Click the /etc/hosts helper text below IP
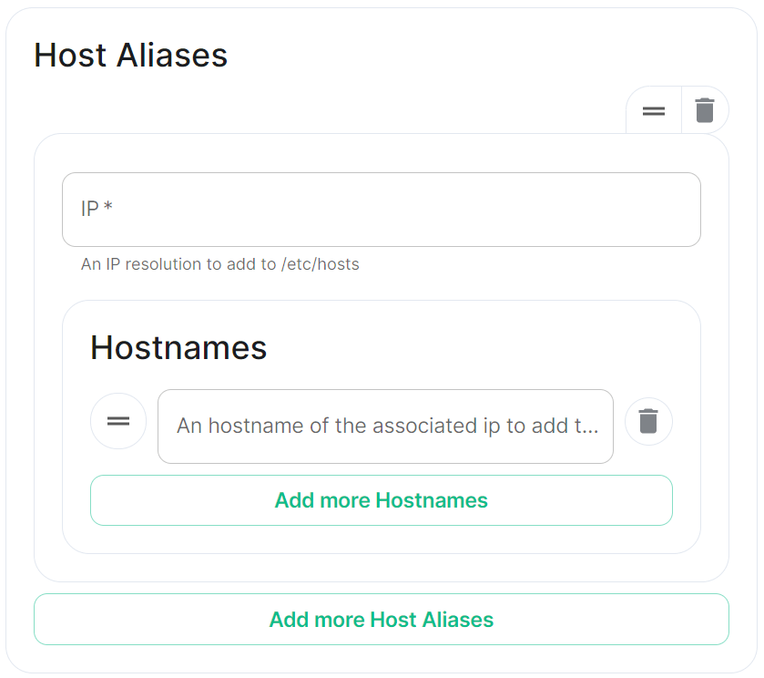 pos(220,264)
